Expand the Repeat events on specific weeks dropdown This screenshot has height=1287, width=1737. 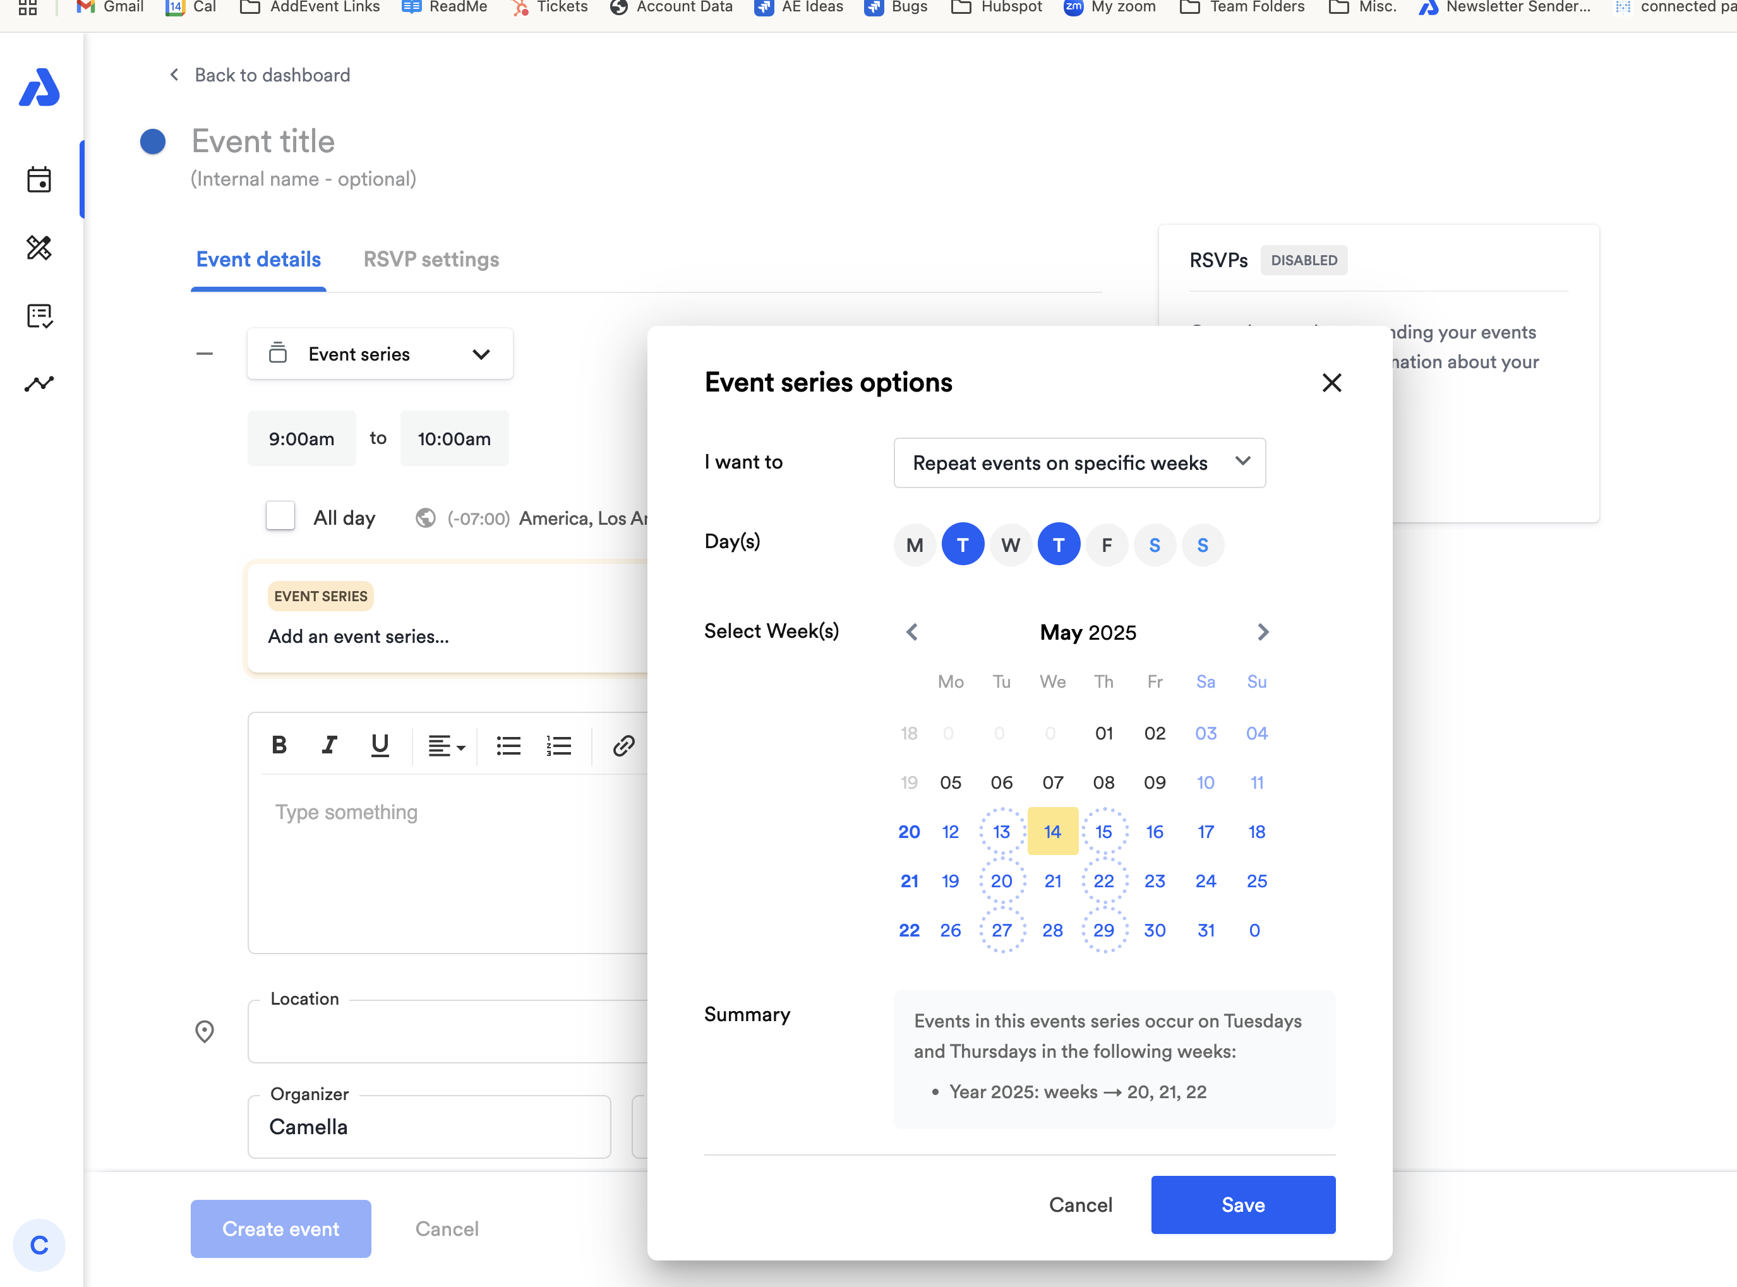(x=1079, y=463)
